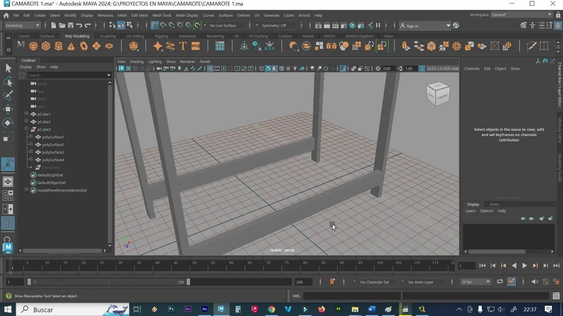
Task: Activate the Select tool in the toolbox
Action: click(8, 68)
